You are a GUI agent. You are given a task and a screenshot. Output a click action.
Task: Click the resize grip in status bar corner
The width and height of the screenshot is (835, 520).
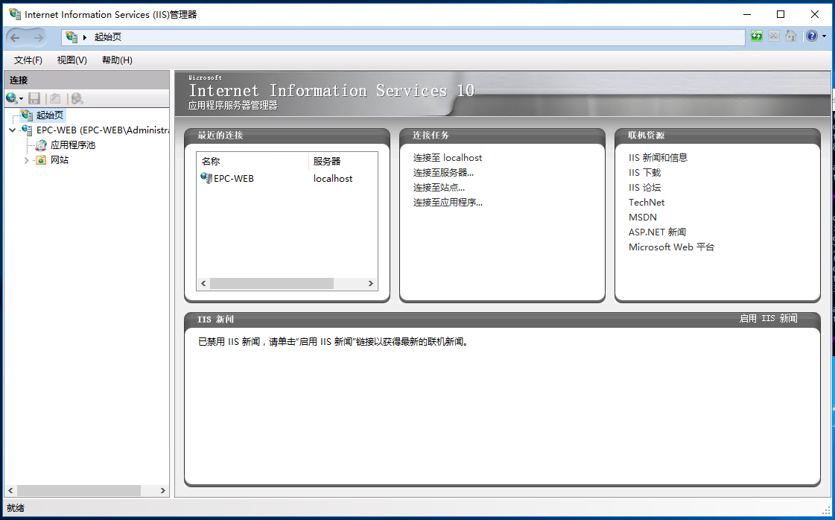[827, 511]
